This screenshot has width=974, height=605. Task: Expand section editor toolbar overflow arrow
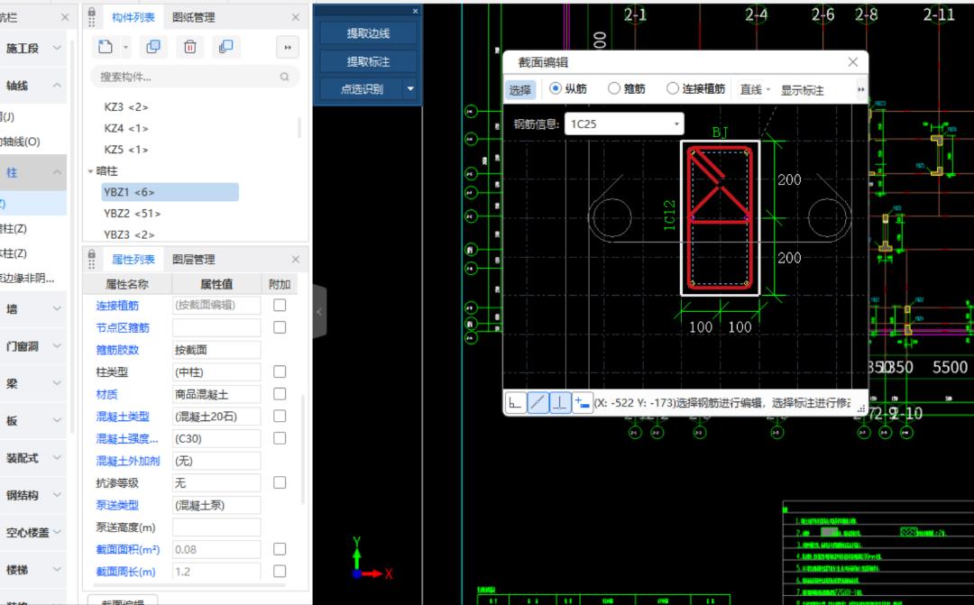coord(861,89)
